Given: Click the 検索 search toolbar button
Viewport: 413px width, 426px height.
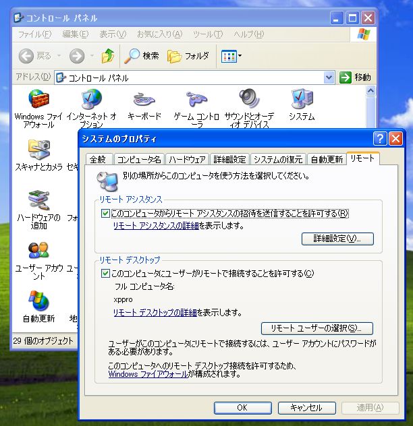Looking at the screenshot, I should point(142,56).
